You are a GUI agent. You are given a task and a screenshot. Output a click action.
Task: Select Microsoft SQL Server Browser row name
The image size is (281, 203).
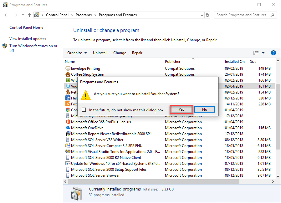point(95,175)
